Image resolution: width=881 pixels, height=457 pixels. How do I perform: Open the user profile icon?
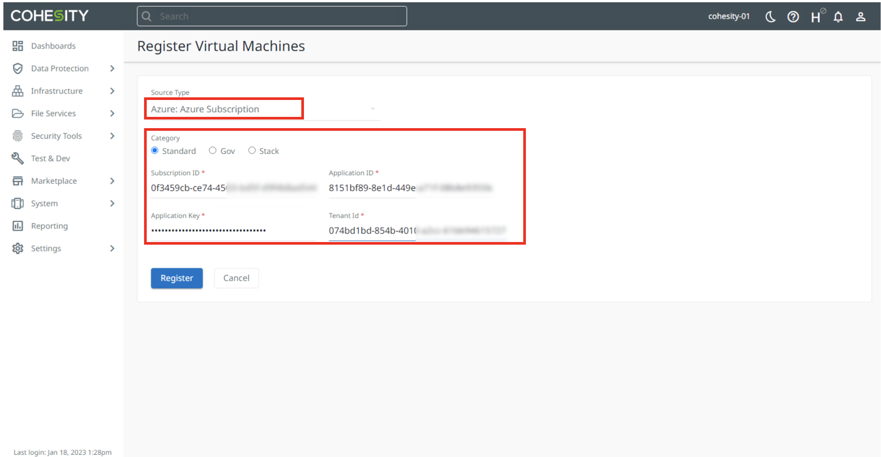point(861,17)
